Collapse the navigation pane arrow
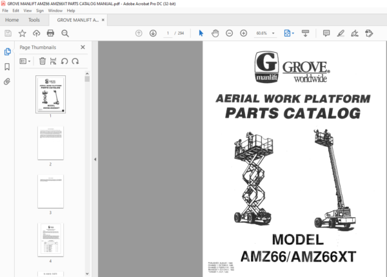The height and width of the screenshot is (277, 387). pos(95,159)
